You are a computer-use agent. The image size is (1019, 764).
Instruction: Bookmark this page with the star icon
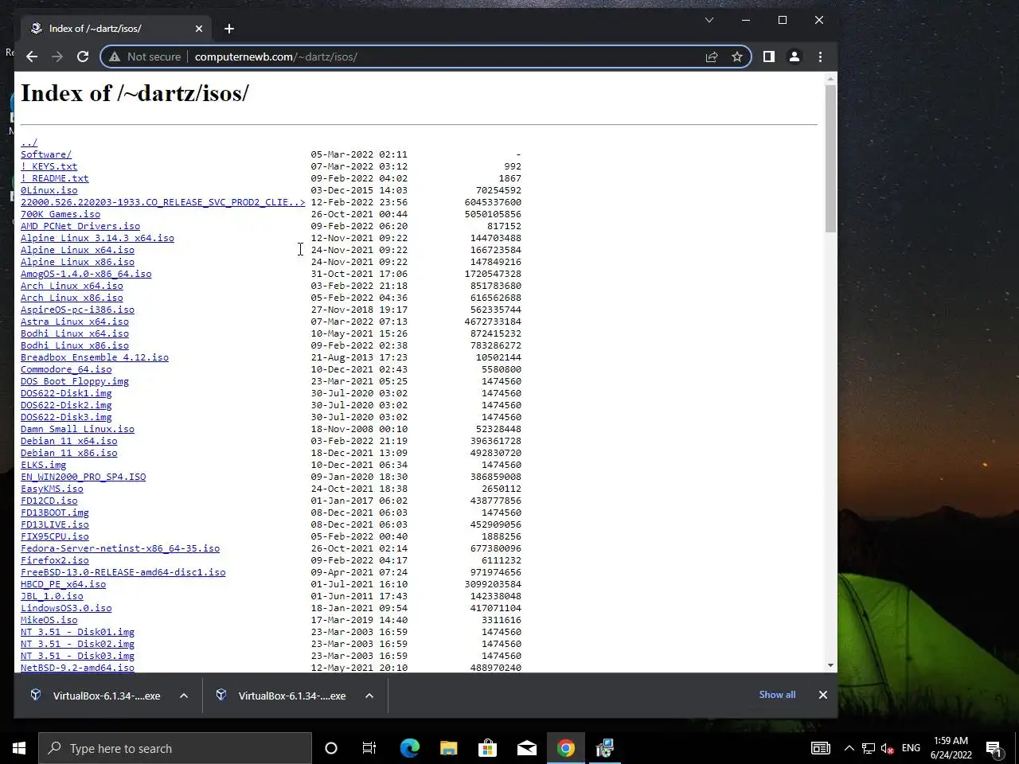pyautogui.click(x=737, y=57)
